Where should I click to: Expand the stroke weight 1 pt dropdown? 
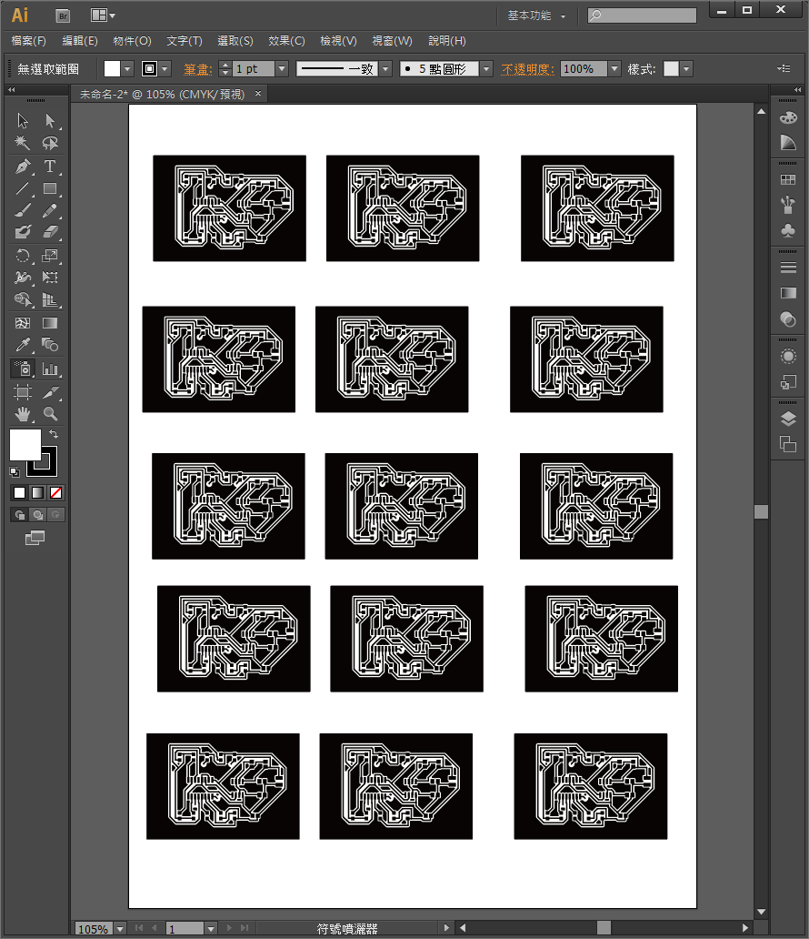pyautogui.click(x=281, y=69)
